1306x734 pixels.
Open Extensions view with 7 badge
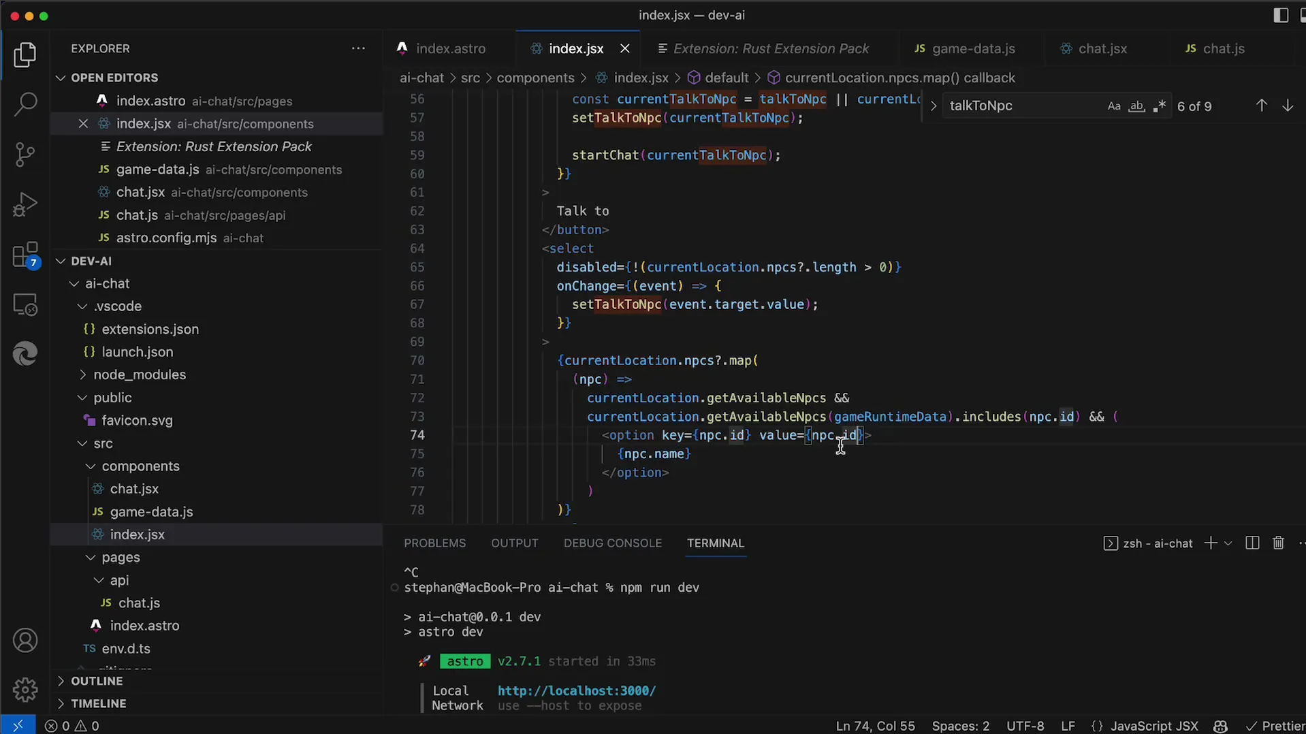pos(25,255)
